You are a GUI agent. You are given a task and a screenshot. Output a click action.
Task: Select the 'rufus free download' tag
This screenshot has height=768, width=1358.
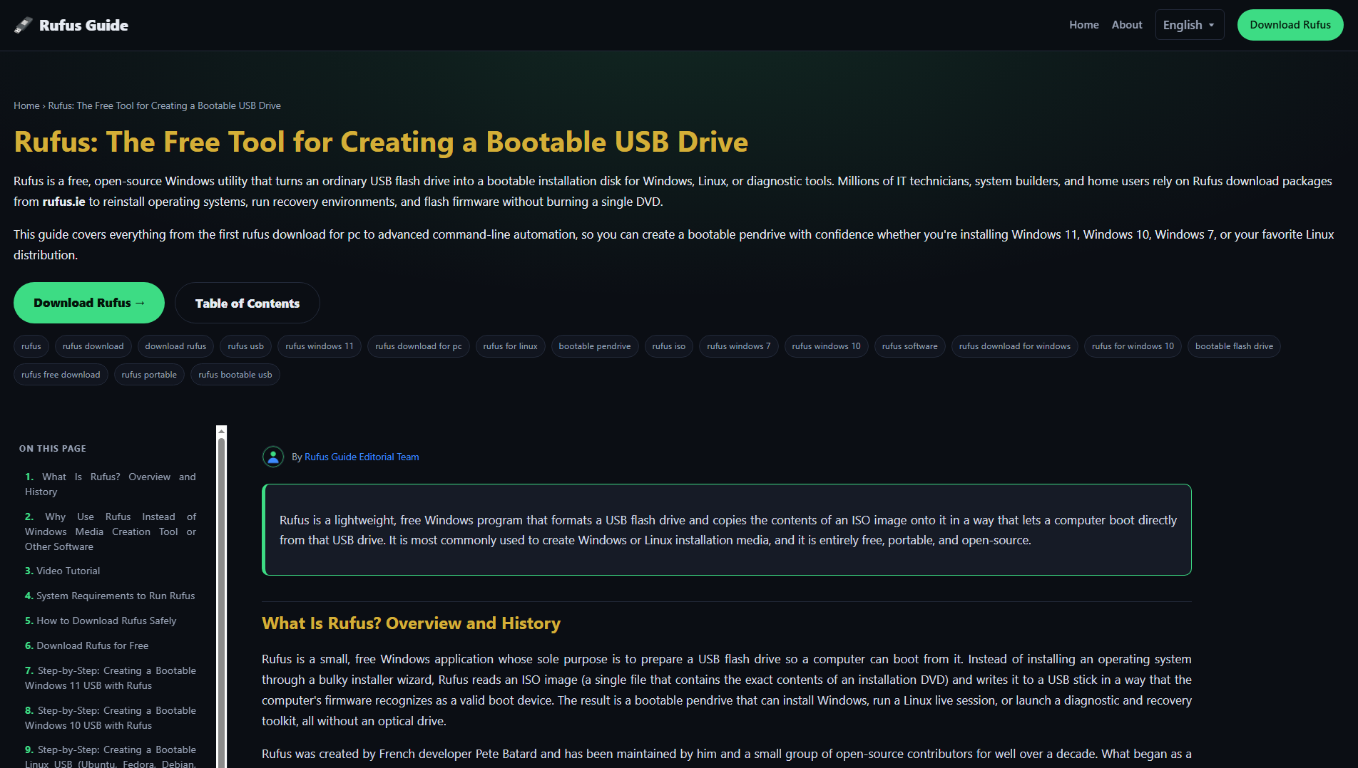tap(61, 375)
